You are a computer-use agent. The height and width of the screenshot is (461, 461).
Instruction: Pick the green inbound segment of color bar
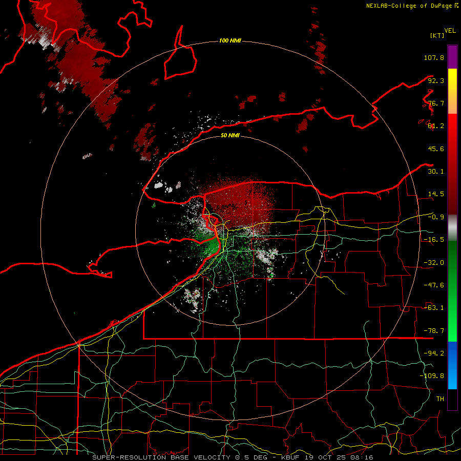pos(452,291)
